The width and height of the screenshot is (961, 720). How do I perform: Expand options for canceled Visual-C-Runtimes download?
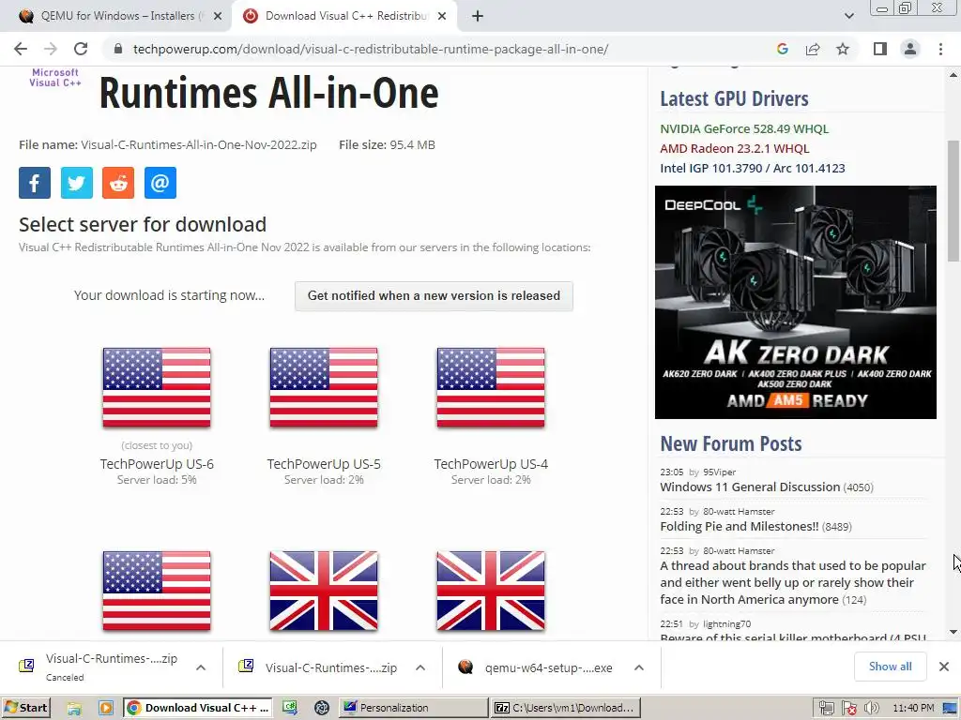coord(201,667)
